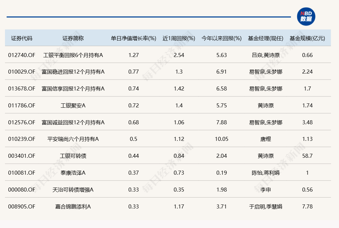
Task: Click the 基金规模(亿元) column header
Action: pos(307,38)
